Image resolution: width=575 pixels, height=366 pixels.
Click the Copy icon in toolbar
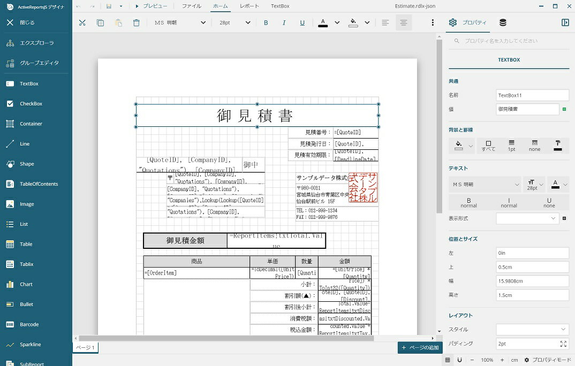100,22
